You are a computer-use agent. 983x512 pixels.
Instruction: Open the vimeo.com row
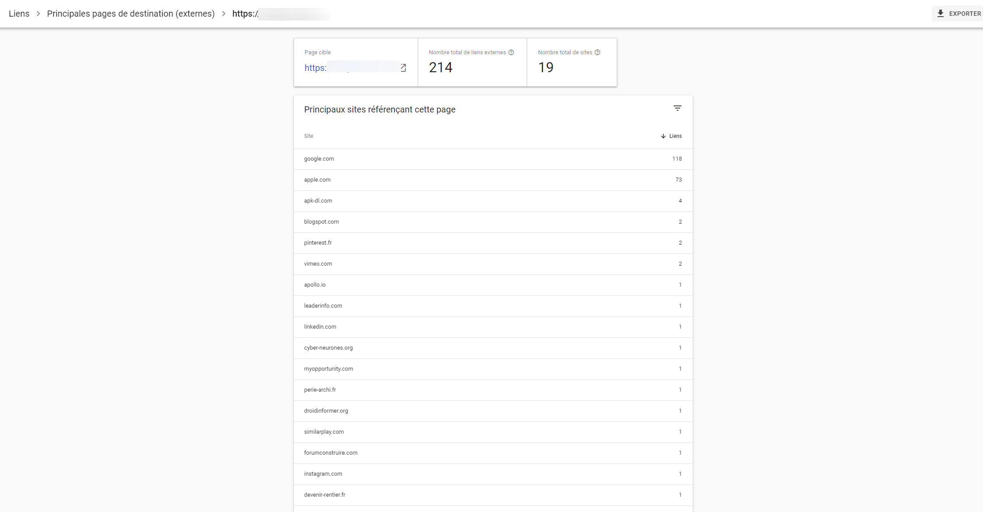coord(493,264)
